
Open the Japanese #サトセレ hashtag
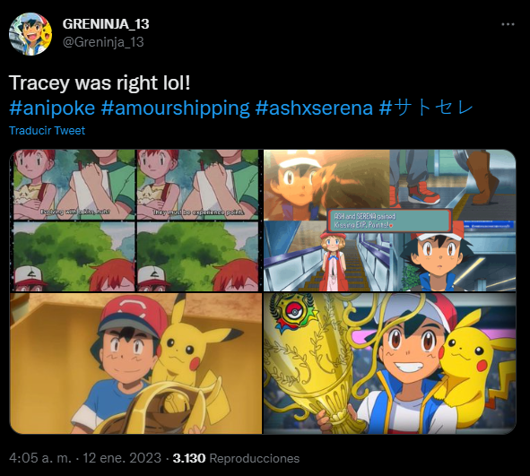pyautogui.click(x=426, y=108)
